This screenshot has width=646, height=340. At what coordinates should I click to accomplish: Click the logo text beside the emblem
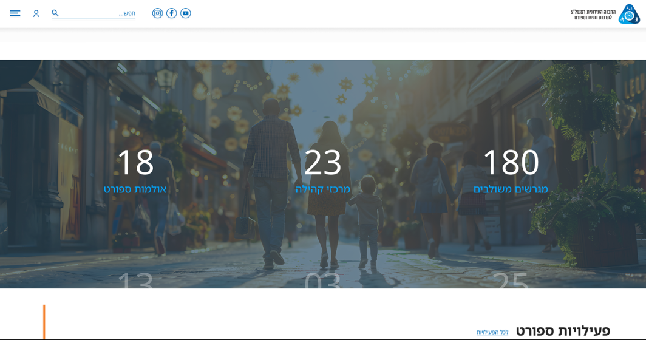pyautogui.click(x=593, y=15)
